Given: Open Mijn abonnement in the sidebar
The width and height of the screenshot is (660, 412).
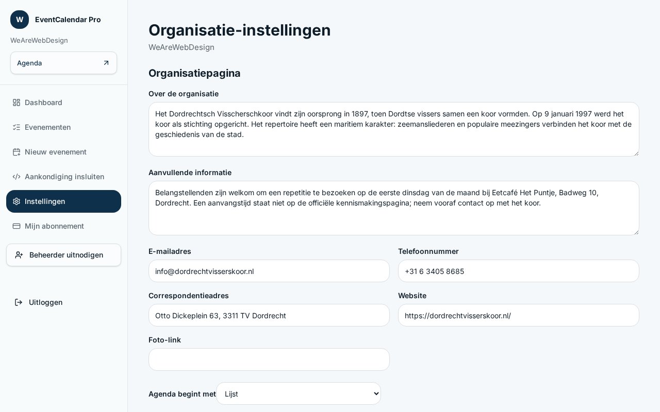Looking at the screenshot, I should pyautogui.click(x=63, y=226).
